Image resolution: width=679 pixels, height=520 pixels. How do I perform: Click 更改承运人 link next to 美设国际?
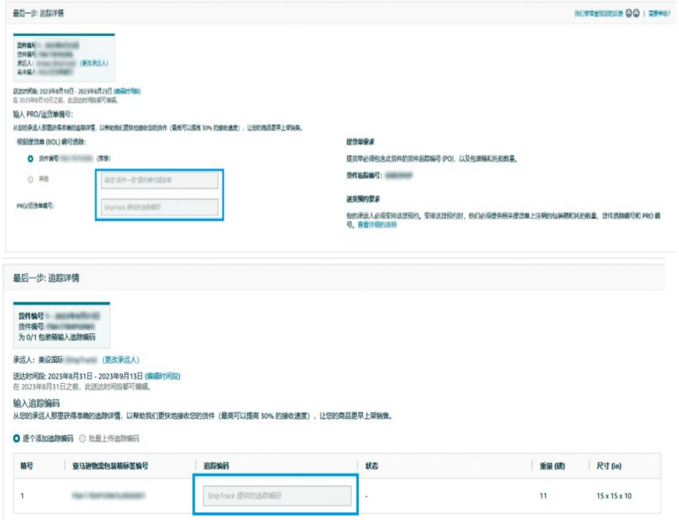click(120, 360)
